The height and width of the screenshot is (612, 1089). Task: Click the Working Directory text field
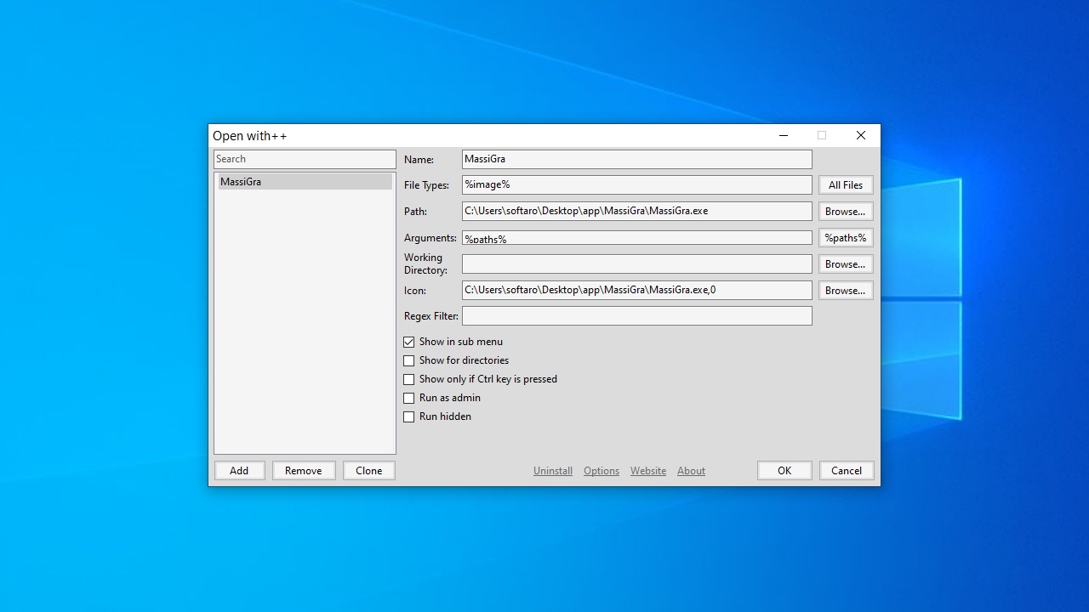click(x=637, y=263)
